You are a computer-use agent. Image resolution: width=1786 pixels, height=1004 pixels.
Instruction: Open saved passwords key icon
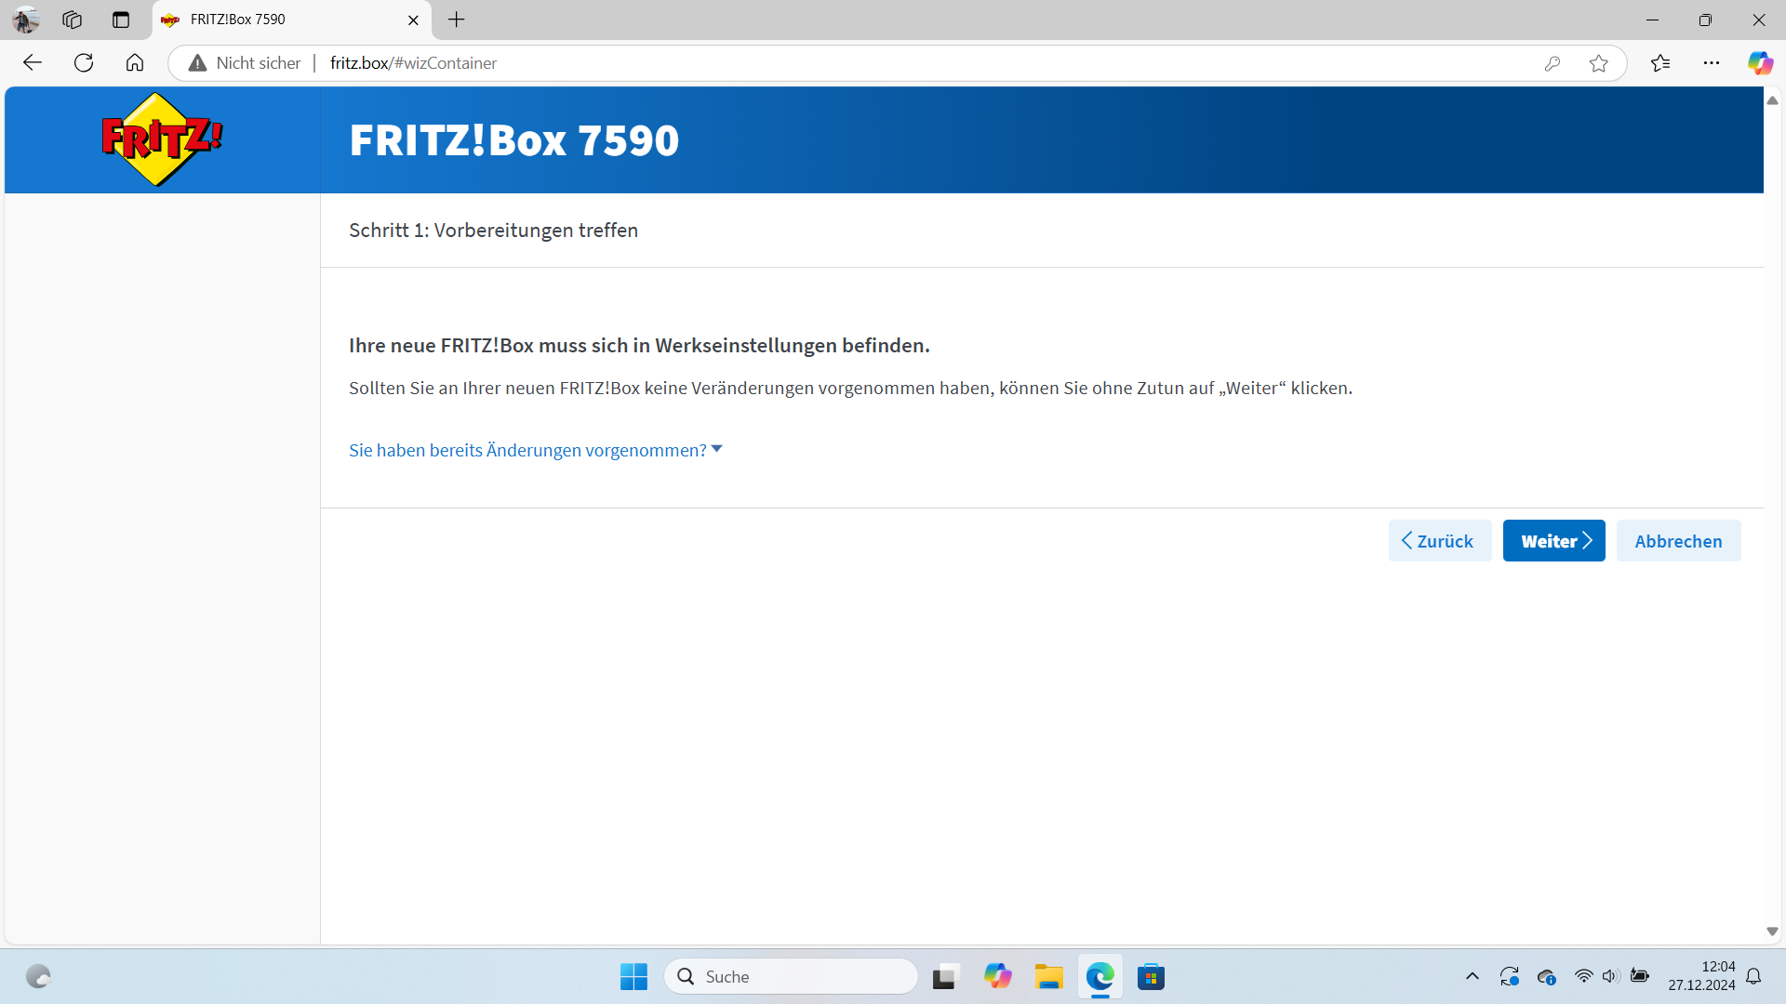pyautogui.click(x=1552, y=63)
